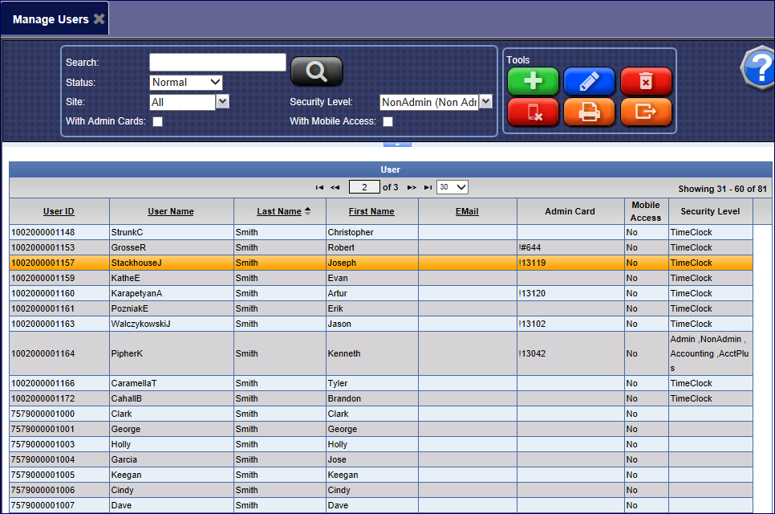Screen dimensions: 775x514
Task: Change the page size dropdown showing 30
Action: pyautogui.click(x=452, y=187)
